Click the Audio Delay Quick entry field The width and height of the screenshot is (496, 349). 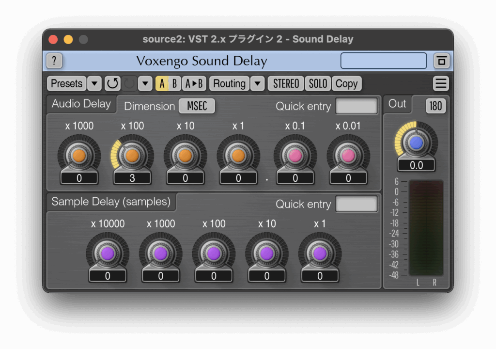[x=356, y=106]
